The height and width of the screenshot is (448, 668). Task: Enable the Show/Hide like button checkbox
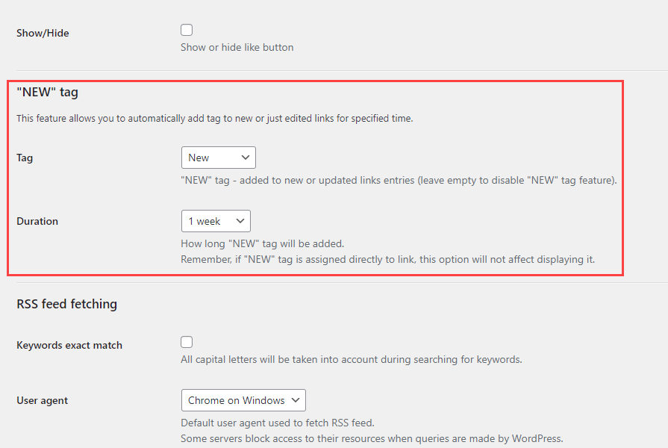click(187, 31)
